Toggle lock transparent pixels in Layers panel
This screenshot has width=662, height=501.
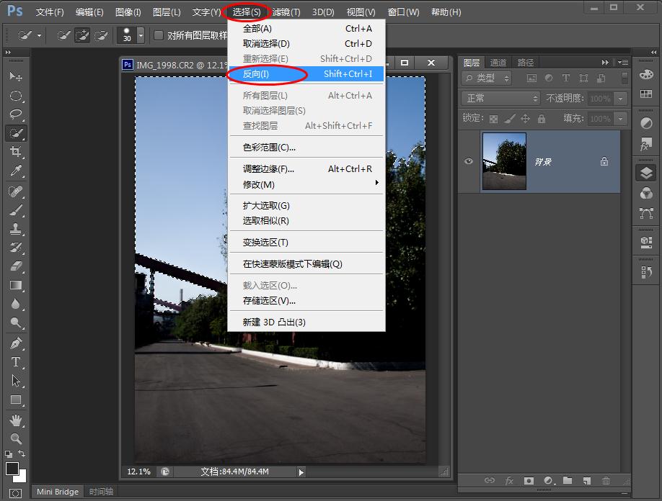(493, 119)
